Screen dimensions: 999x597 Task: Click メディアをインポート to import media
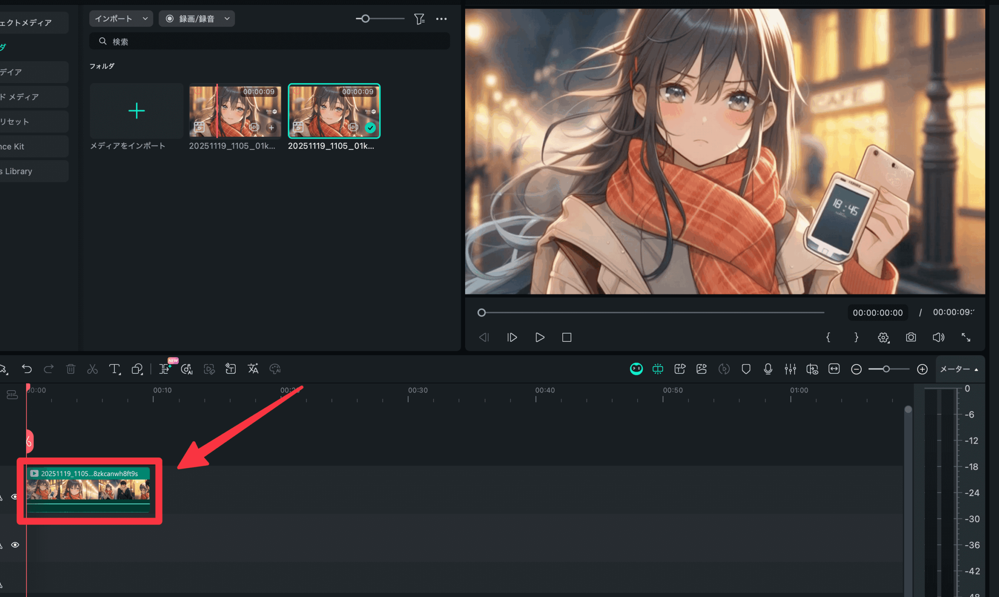pyautogui.click(x=136, y=111)
